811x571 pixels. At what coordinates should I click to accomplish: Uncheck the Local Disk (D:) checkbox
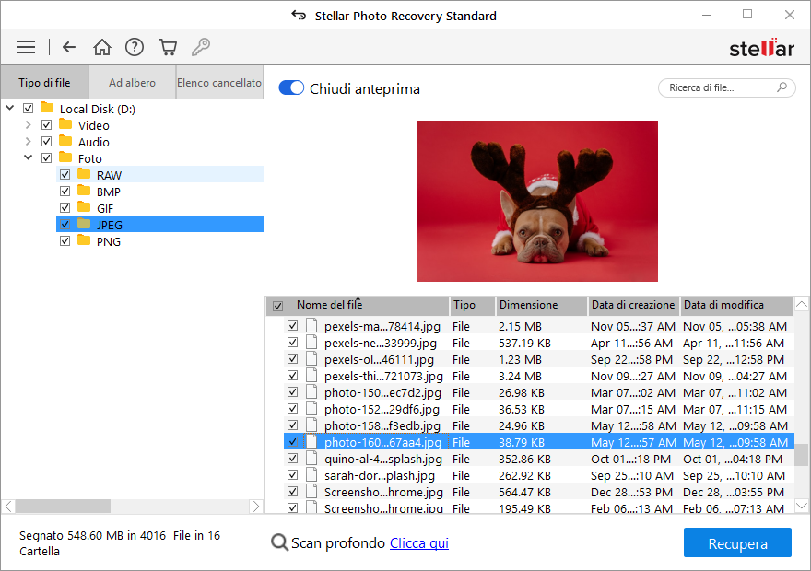click(29, 109)
